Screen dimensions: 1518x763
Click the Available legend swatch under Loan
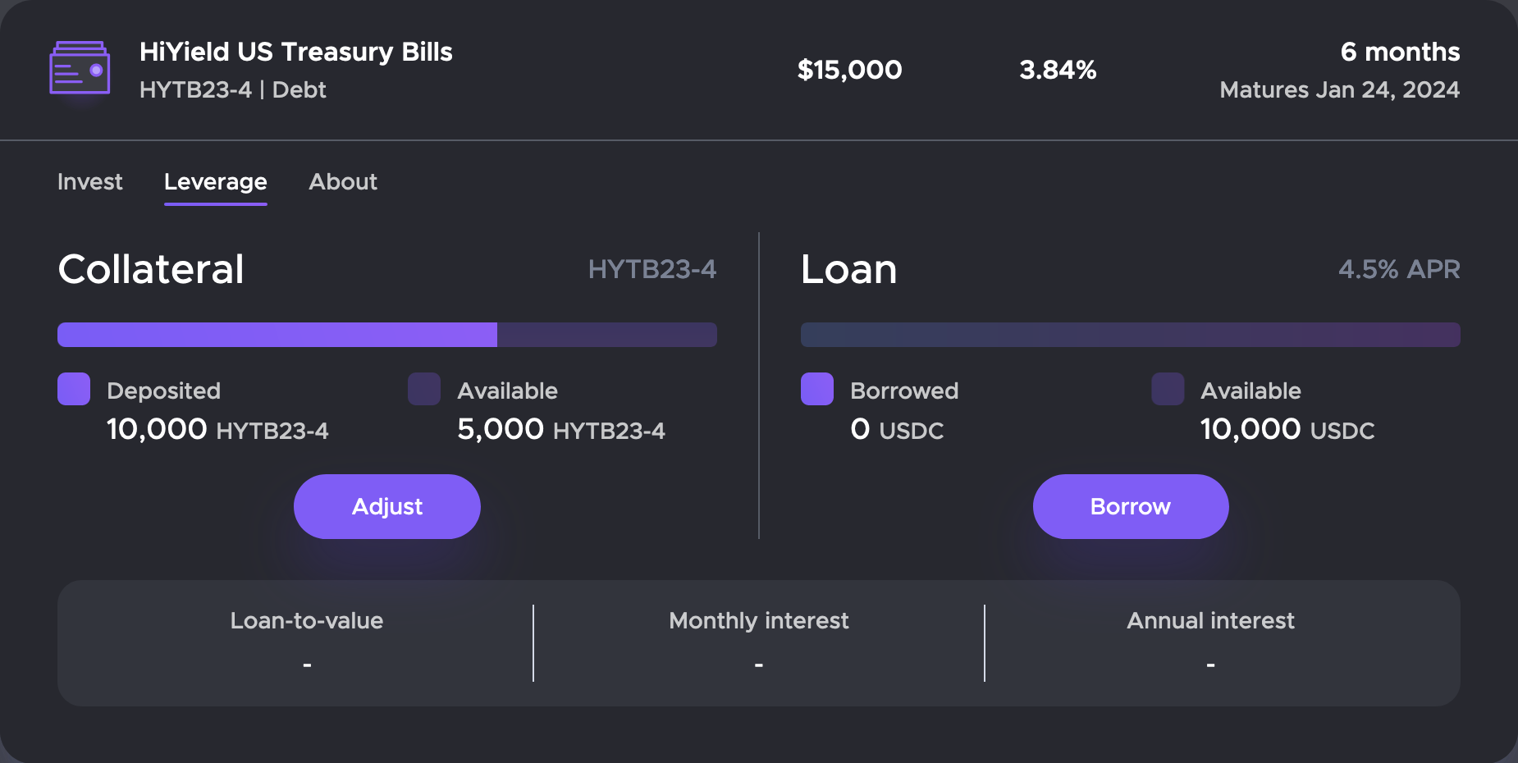(1167, 389)
